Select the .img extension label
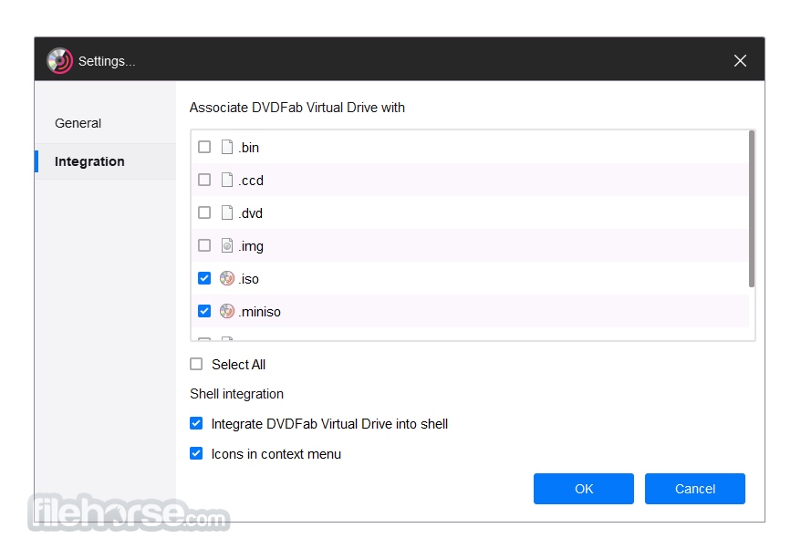This screenshot has width=801, height=559. coord(251,246)
